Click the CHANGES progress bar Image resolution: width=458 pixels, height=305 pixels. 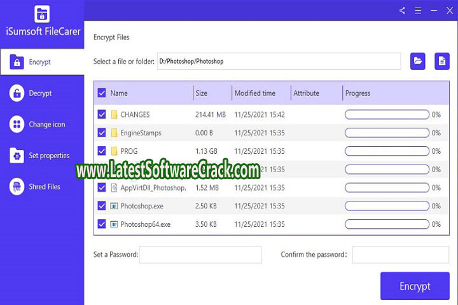pyautogui.click(x=387, y=114)
